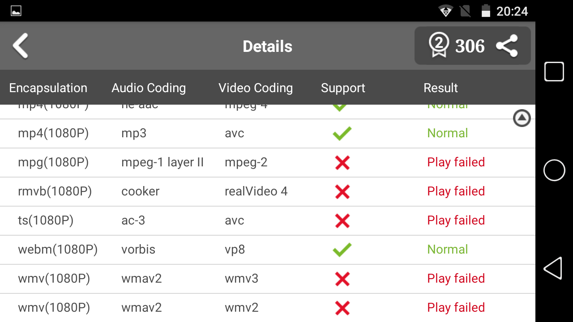Tap the back arrow in the Details header
This screenshot has height=322, width=573.
tap(21, 46)
